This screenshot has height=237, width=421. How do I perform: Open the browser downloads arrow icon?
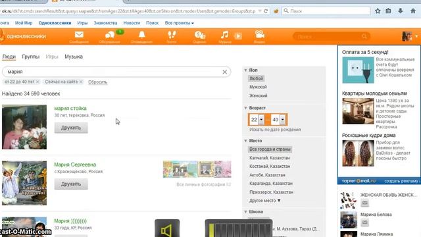click(401, 11)
